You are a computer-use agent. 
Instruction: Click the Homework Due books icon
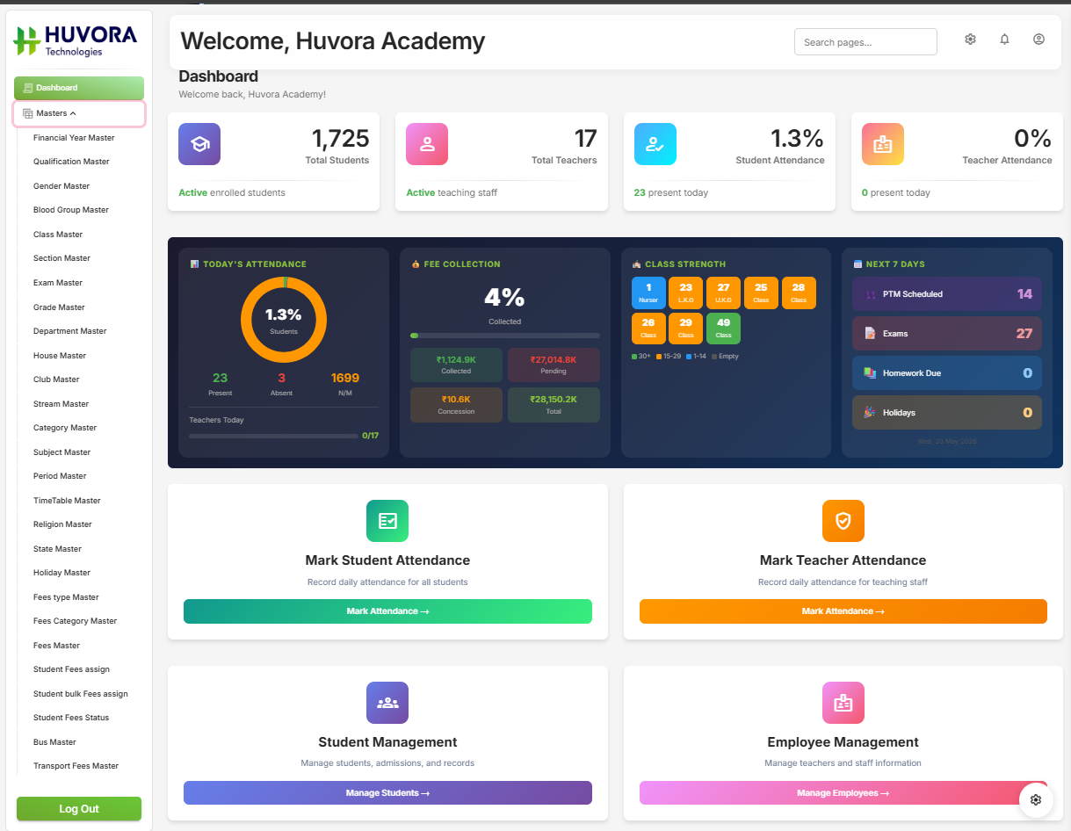pos(870,373)
